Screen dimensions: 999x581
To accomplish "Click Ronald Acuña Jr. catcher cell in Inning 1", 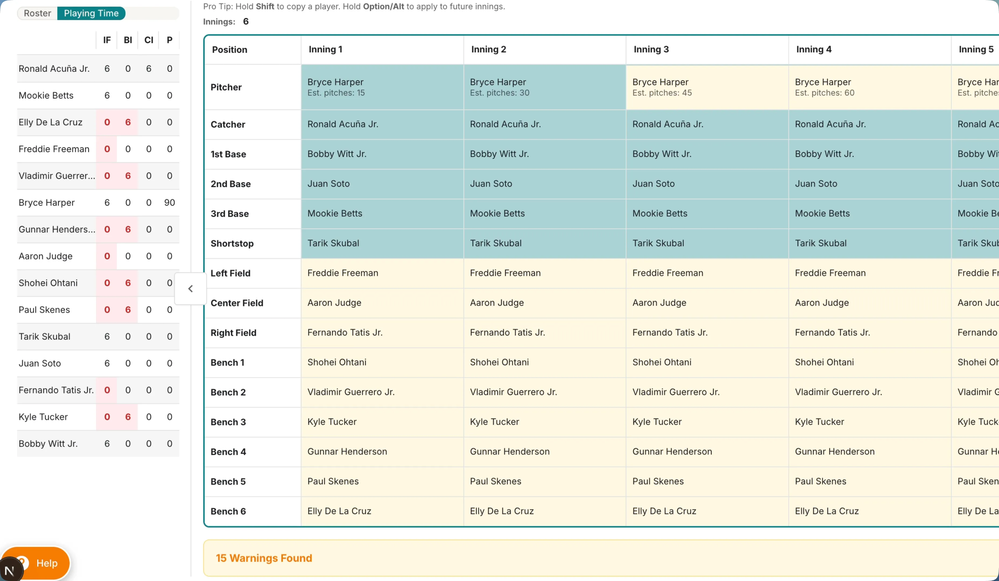I will pyautogui.click(x=382, y=125).
